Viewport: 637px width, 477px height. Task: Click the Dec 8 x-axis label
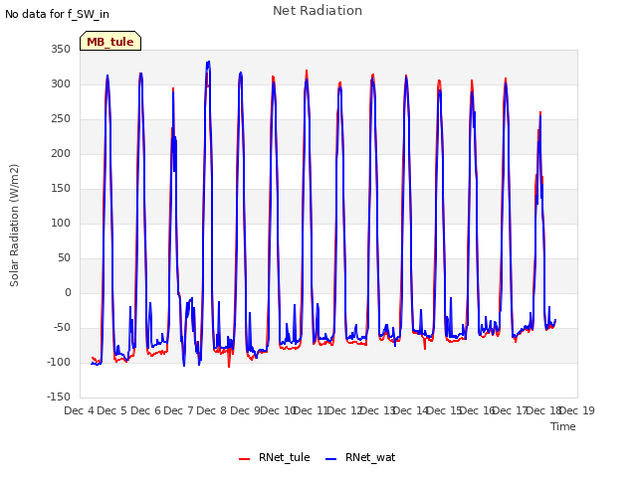(x=212, y=410)
